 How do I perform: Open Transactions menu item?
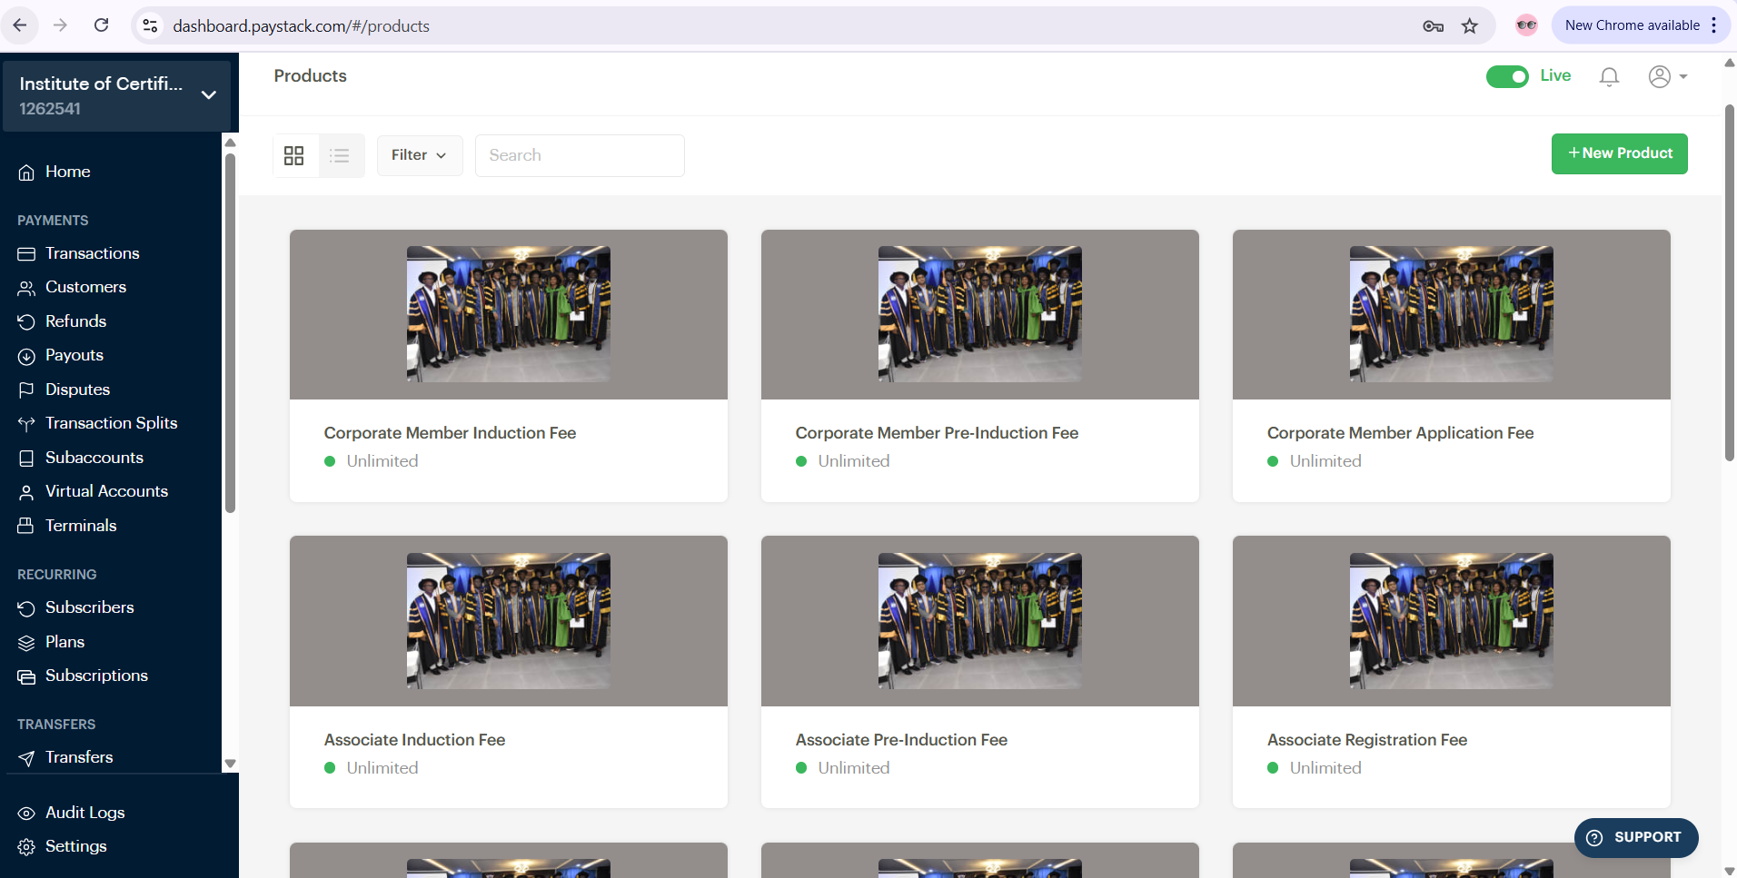[x=93, y=253]
